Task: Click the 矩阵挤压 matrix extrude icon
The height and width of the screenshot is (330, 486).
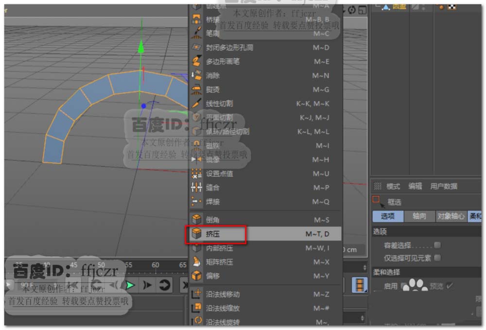Action: pos(196,262)
